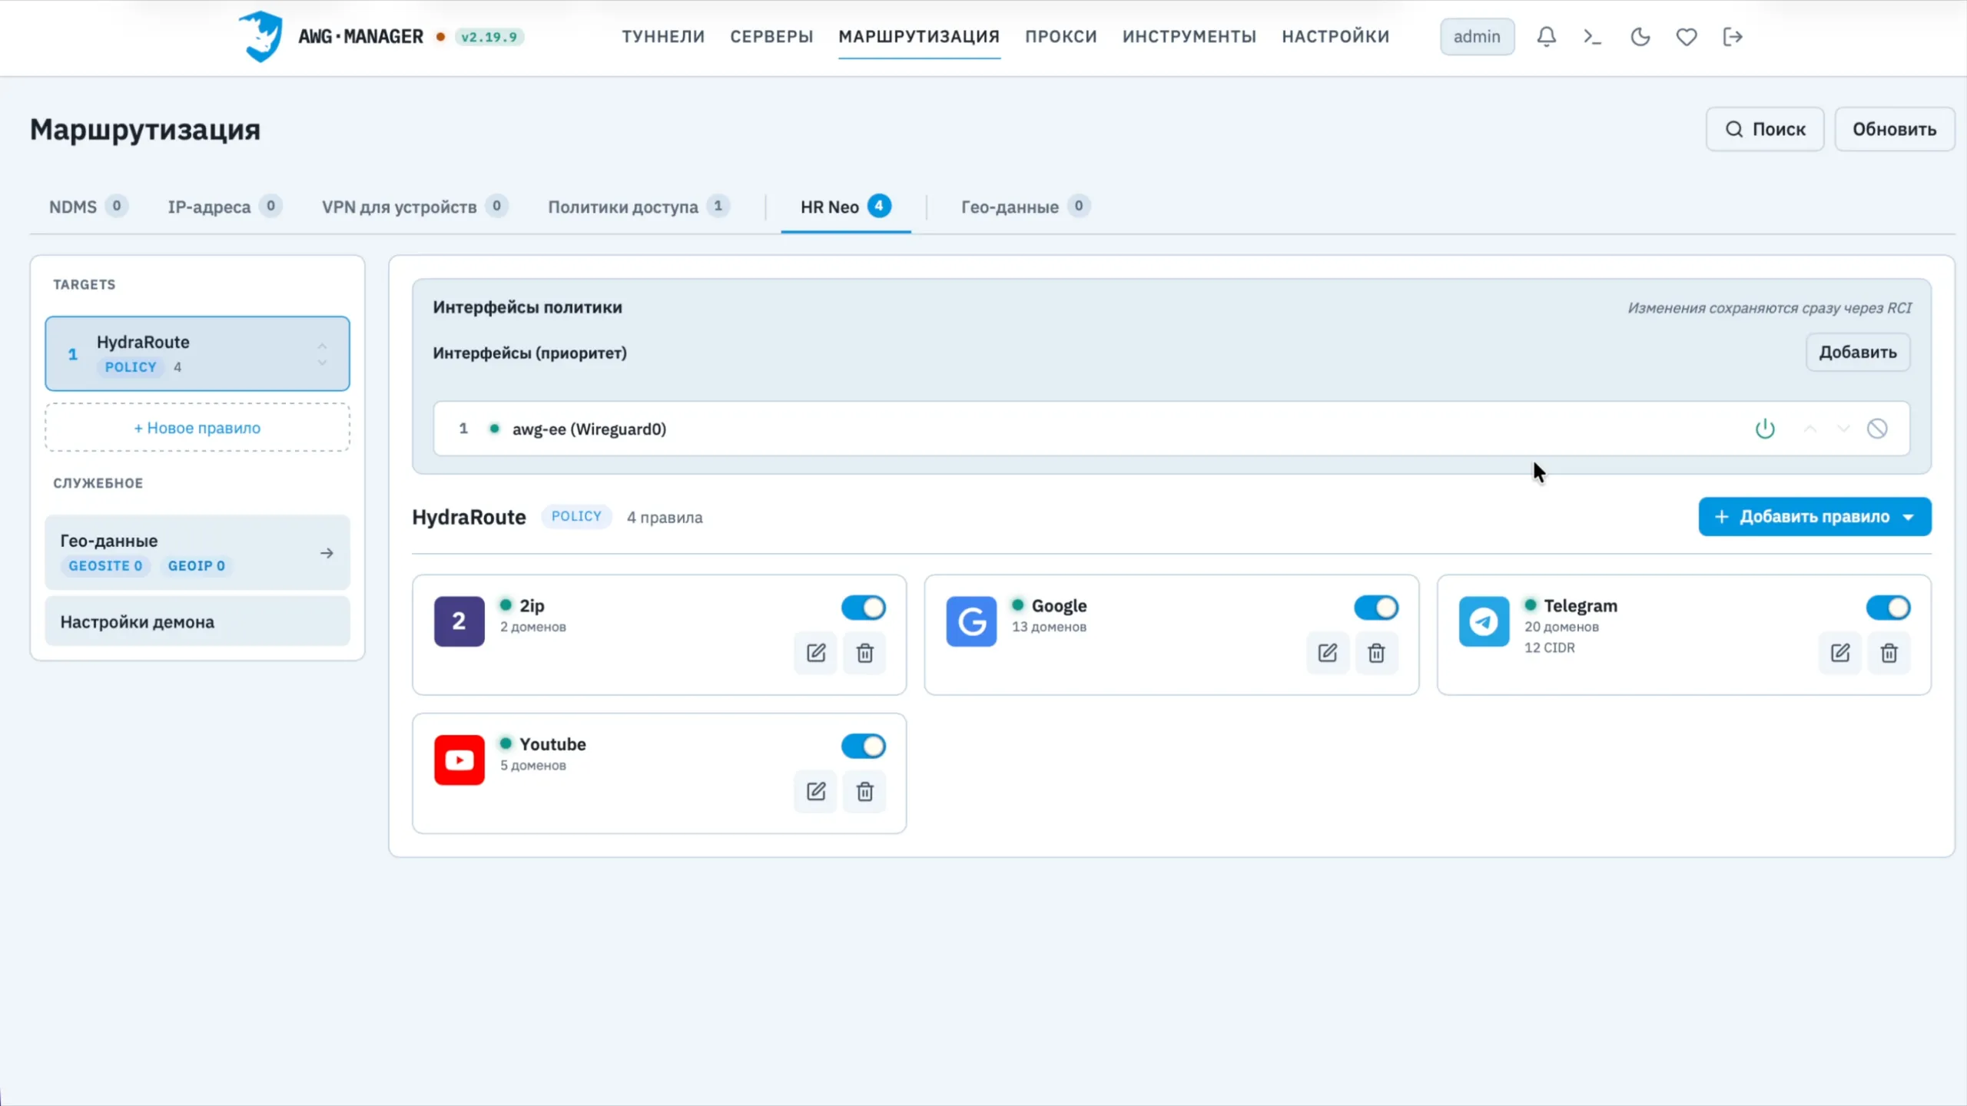Click the Обновить button
Screen dimensions: 1967x1106
(x=1894, y=129)
